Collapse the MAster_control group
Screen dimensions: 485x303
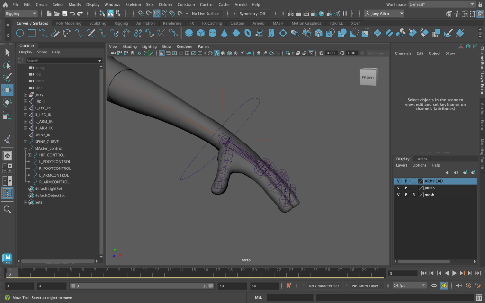26,148
